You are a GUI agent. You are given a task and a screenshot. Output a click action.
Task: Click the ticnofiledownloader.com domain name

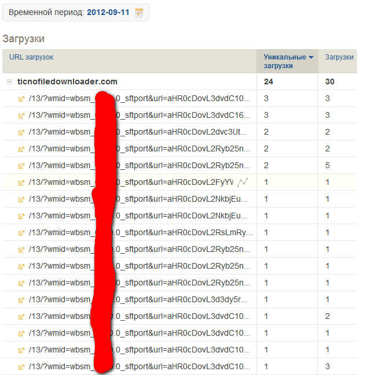tap(67, 82)
